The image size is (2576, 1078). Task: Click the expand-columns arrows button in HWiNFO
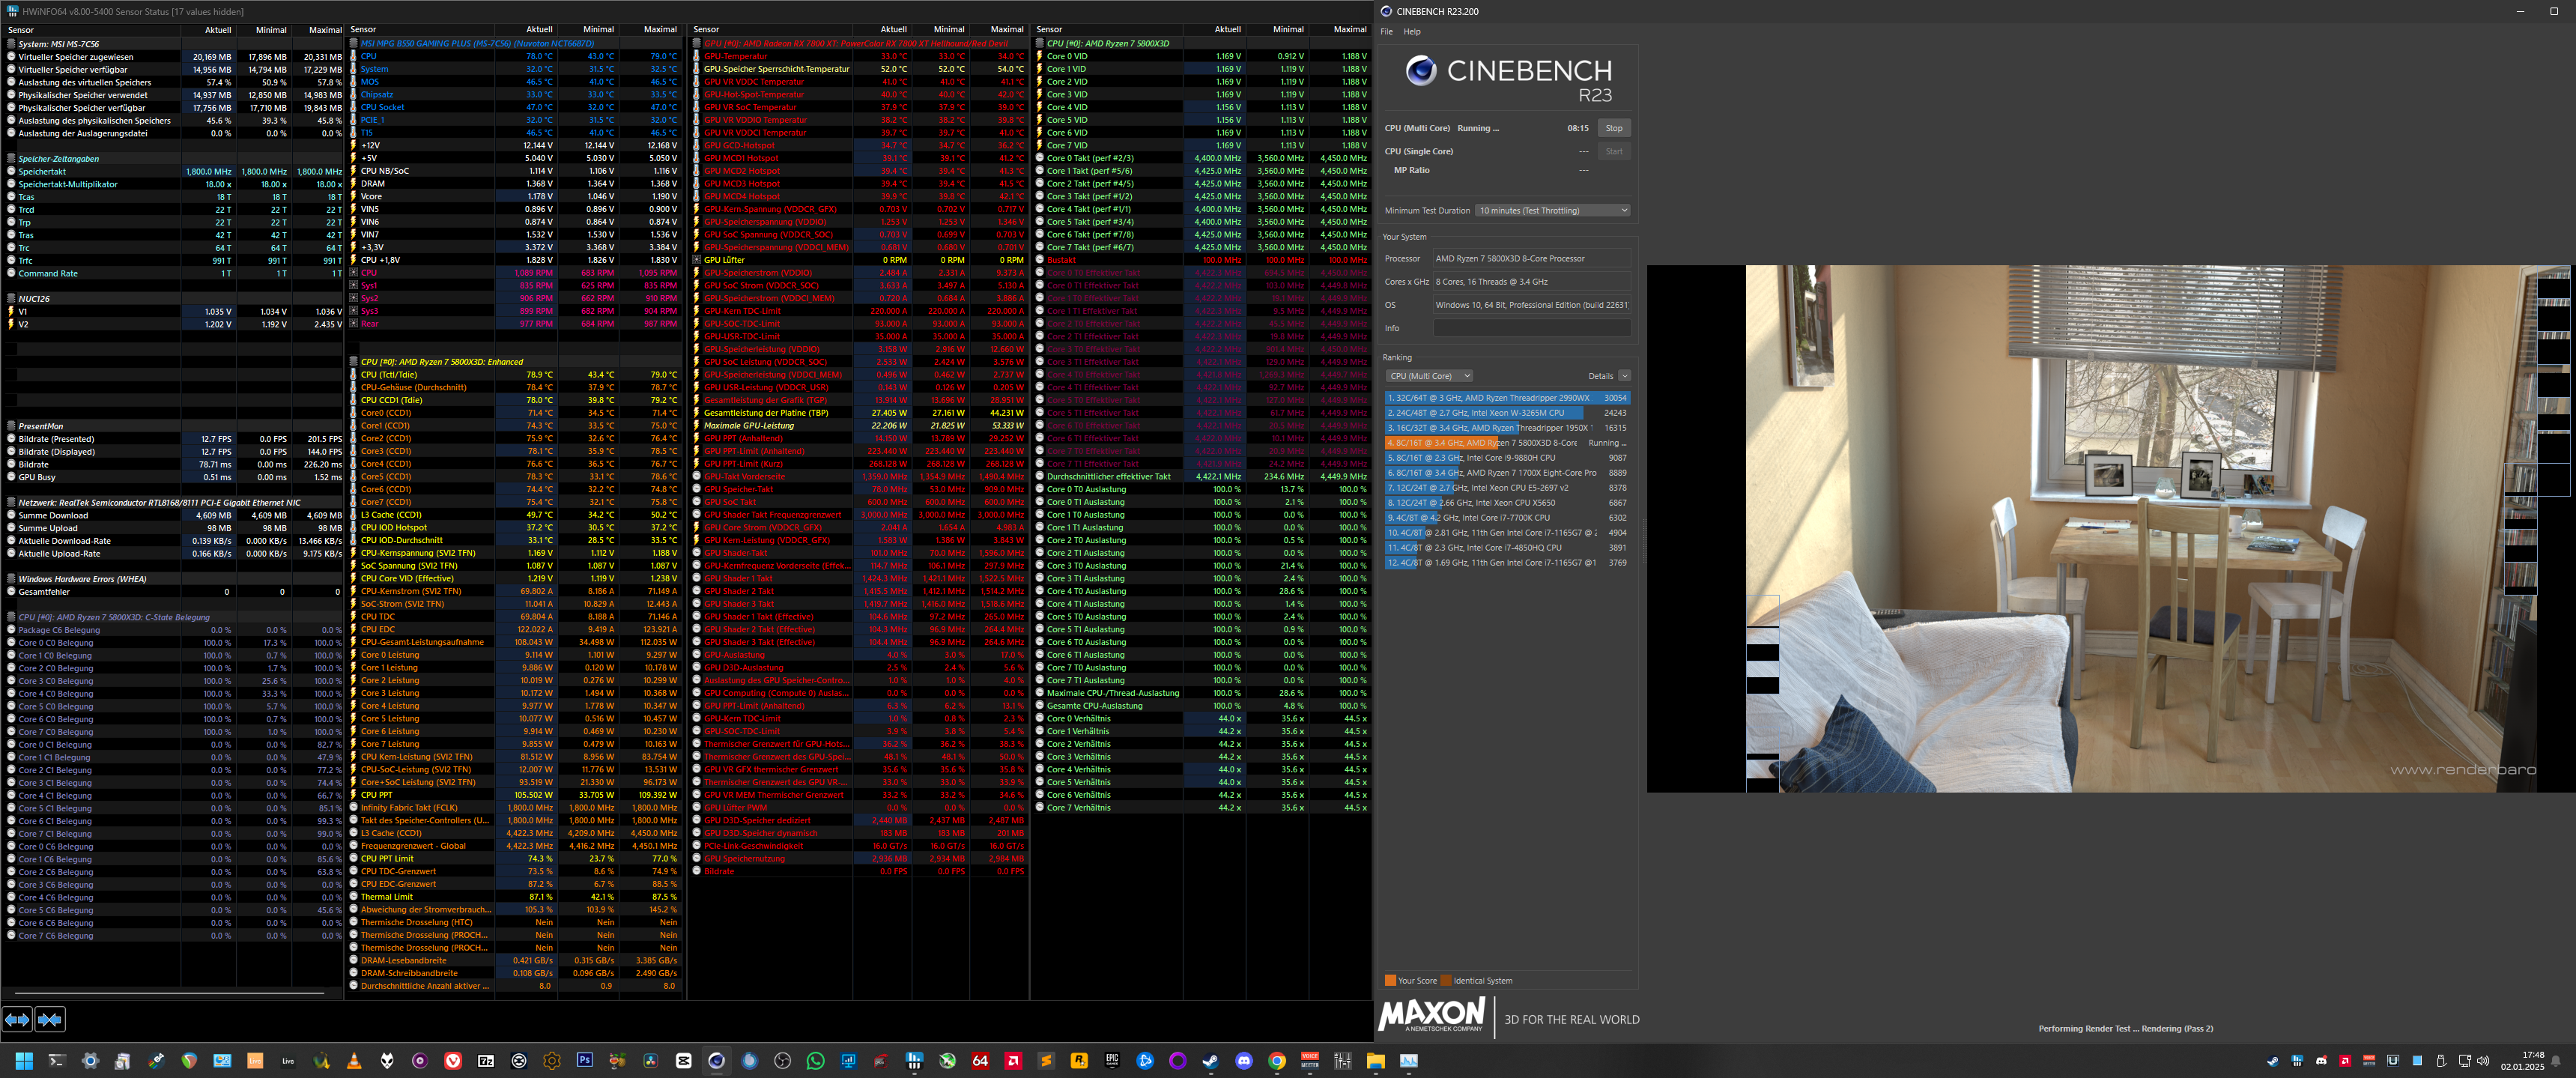click(17, 1019)
